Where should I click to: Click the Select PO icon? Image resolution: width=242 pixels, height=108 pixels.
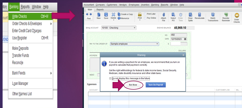point(173,15)
